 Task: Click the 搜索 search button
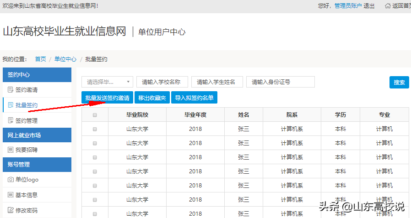tap(399, 82)
